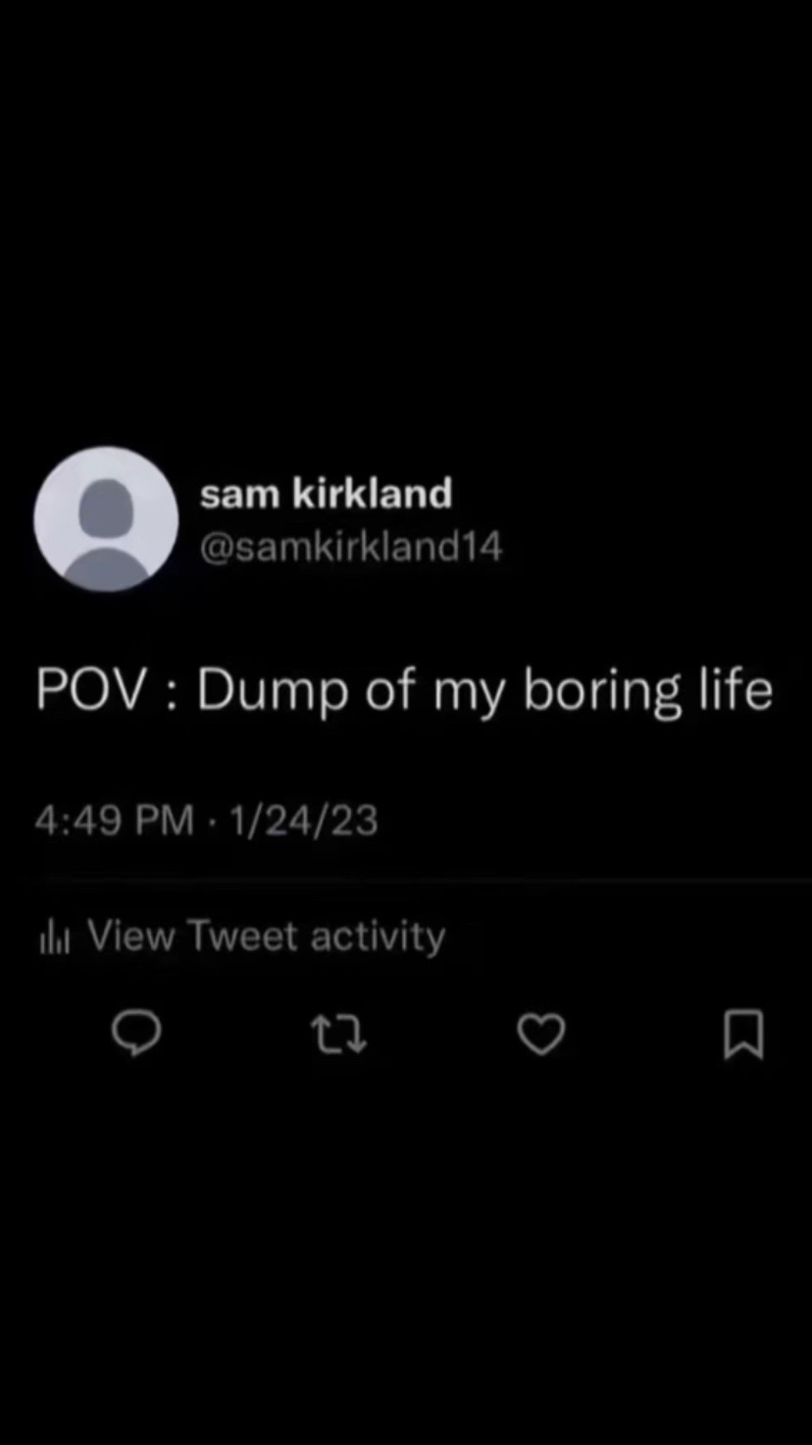Click the word kirkland in display name
The height and width of the screenshot is (1445, 812).
point(372,494)
